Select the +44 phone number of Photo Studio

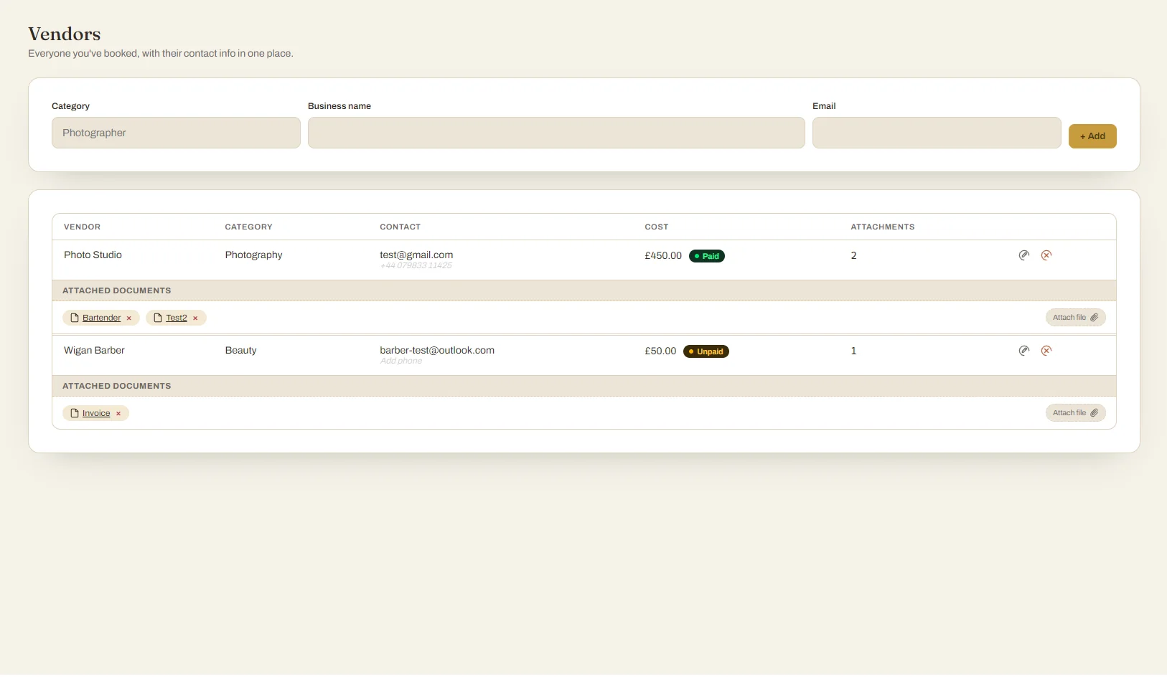point(416,265)
